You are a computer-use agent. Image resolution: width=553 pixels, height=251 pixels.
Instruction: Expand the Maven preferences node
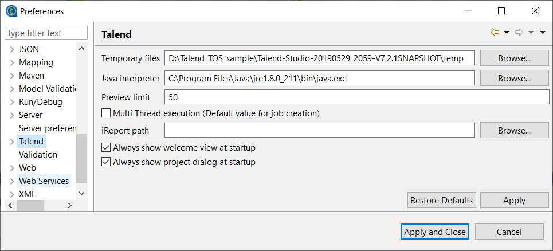12,76
